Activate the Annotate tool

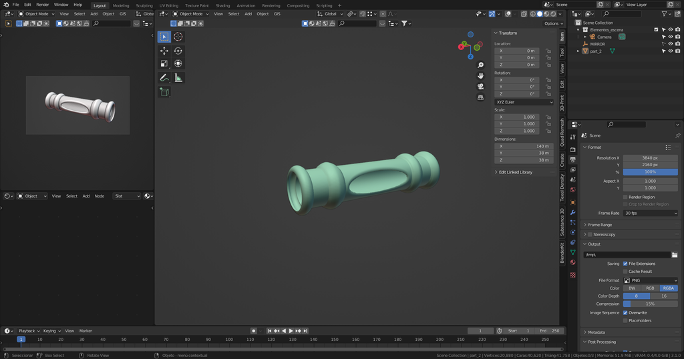[x=164, y=78]
